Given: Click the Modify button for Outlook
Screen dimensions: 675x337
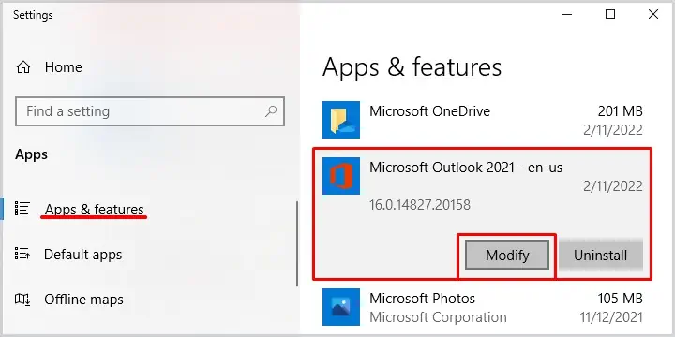Looking at the screenshot, I should tap(507, 256).
